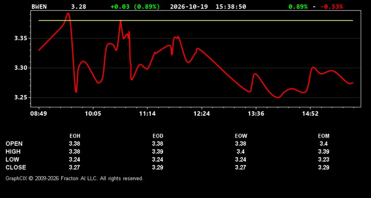Click the EOM low value 3.23
371x198 pixels.
(x=324, y=159)
